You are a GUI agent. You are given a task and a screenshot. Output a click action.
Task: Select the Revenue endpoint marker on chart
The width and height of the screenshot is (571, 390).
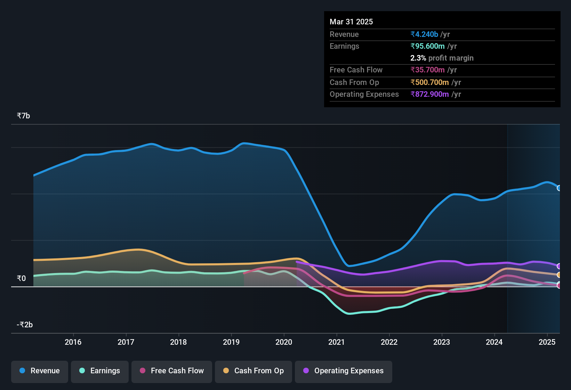click(x=559, y=188)
